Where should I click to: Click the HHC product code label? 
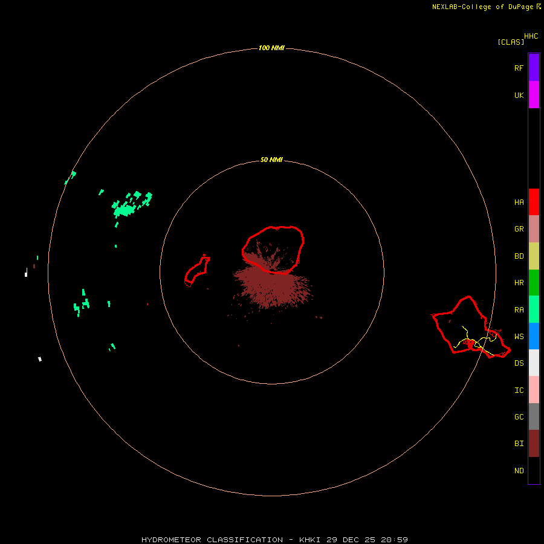(x=531, y=36)
